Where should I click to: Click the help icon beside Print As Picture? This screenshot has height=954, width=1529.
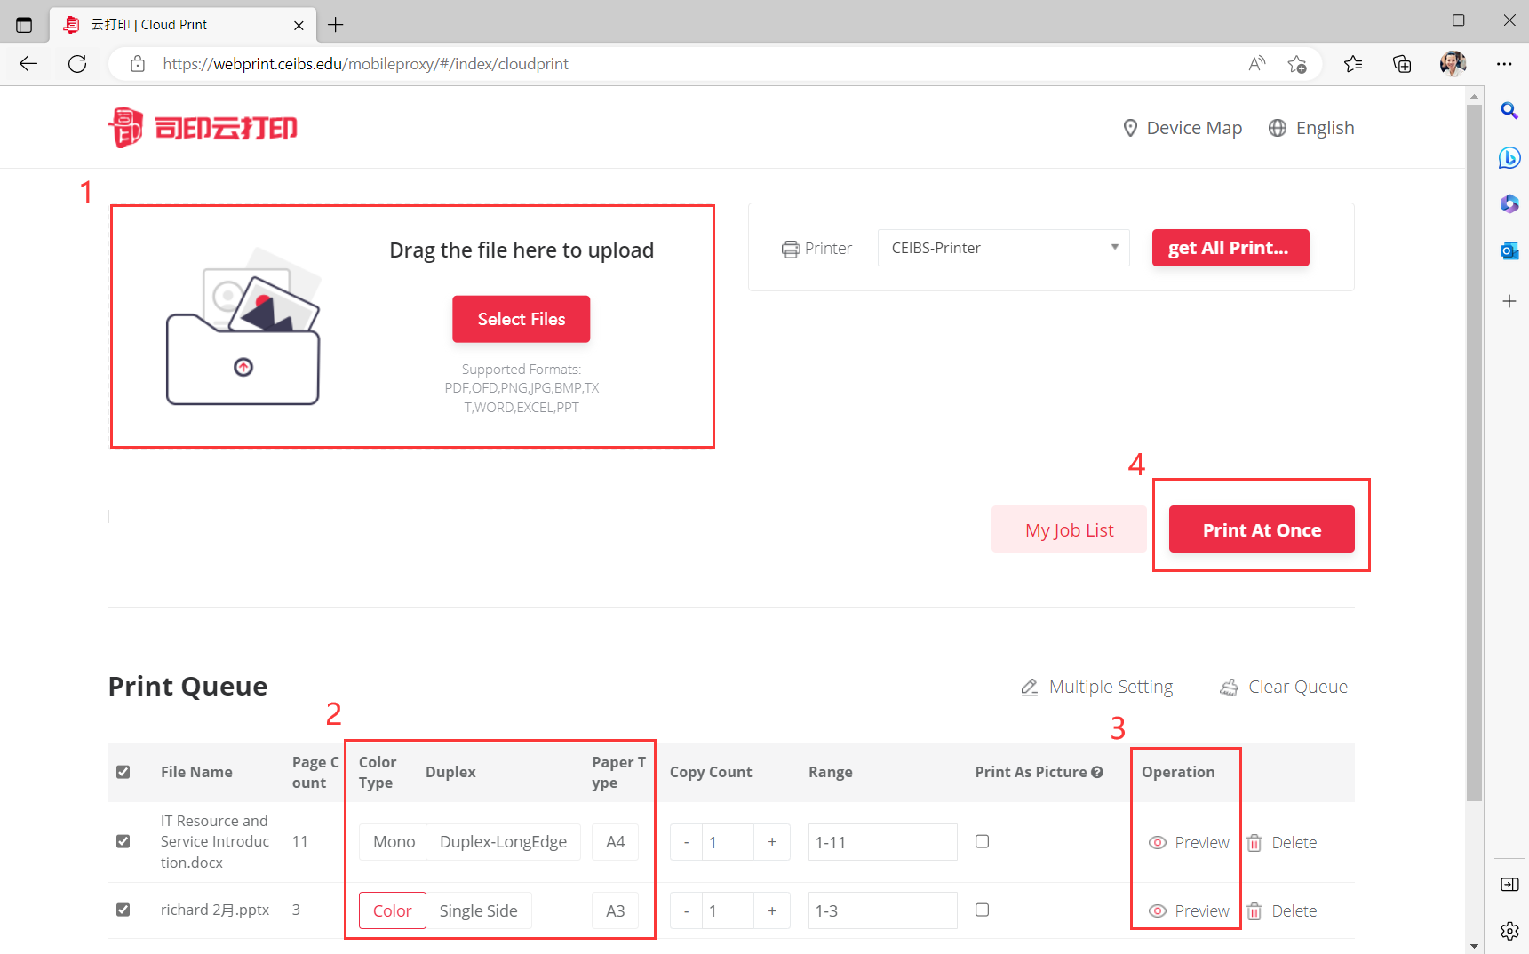click(x=1098, y=772)
